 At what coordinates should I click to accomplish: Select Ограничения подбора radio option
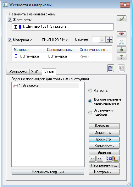tap(90, 112)
